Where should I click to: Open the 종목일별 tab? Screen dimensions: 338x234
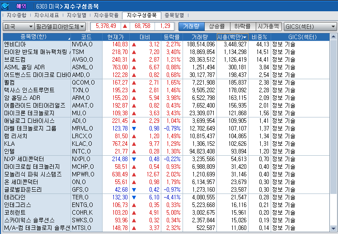[174, 15]
